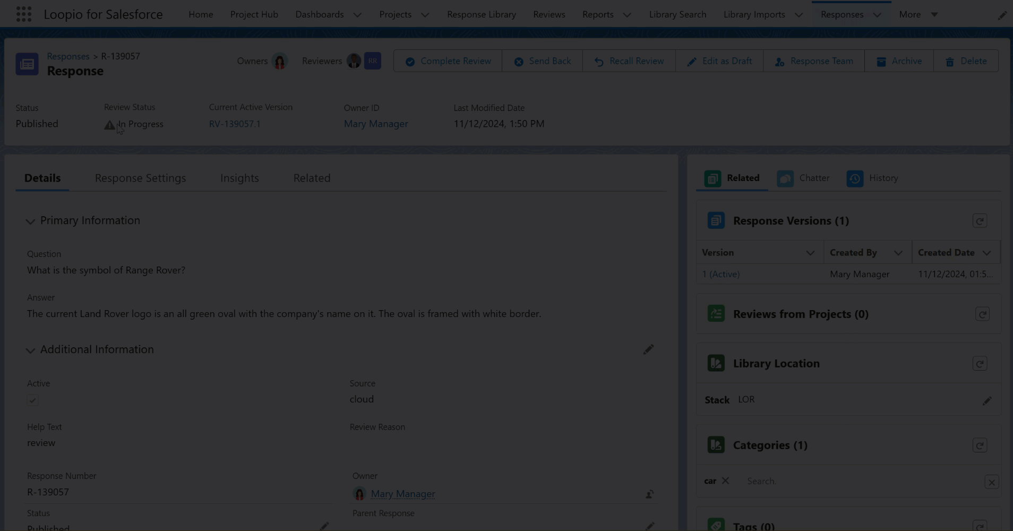
Task: Select the RR reviewer badge
Action: [x=373, y=61]
